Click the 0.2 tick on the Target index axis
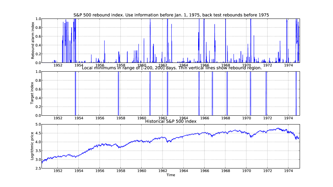This screenshot has width=333, height=187. (38, 107)
